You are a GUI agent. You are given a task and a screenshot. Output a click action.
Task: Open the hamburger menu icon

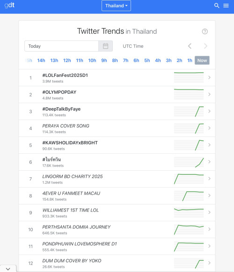point(226,6)
